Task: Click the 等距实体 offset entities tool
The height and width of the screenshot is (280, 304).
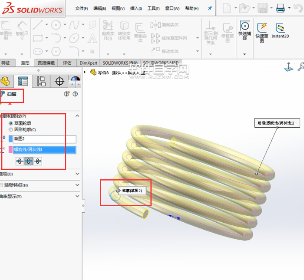Action: (140, 33)
